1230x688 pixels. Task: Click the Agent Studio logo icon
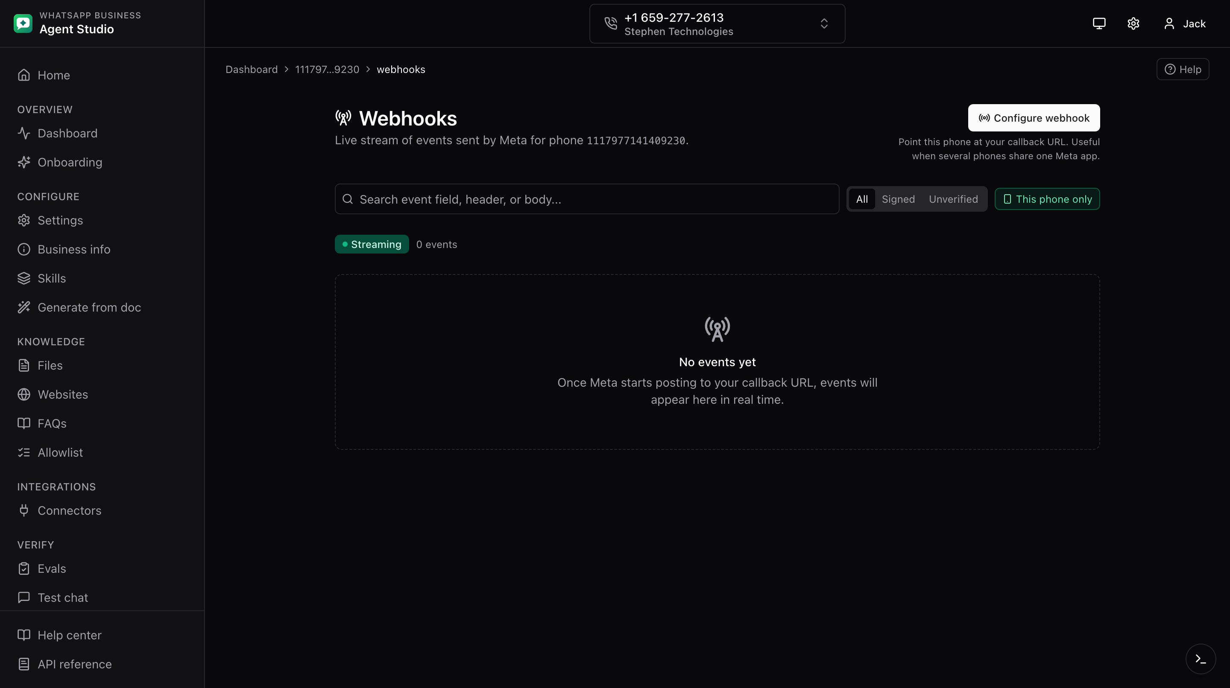coord(23,23)
